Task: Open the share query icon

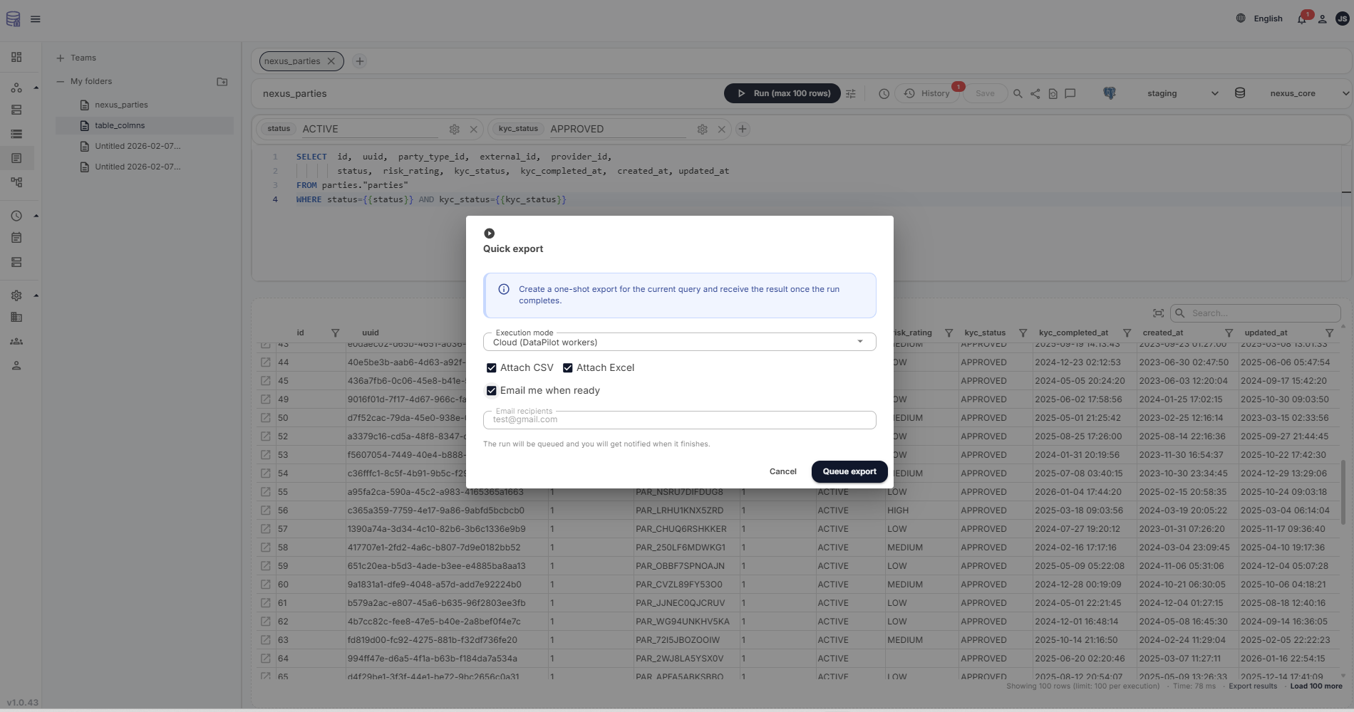Action: [1035, 93]
